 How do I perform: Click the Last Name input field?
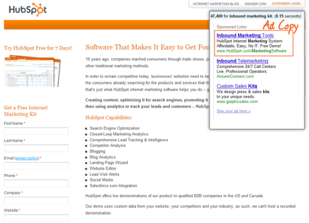click(36, 148)
